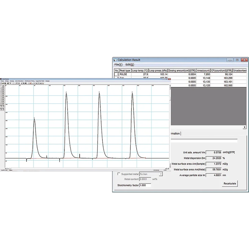Screen dimensions: 249x249
Task: Open the Help menu in ChemMaster window
Action: [48, 81]
